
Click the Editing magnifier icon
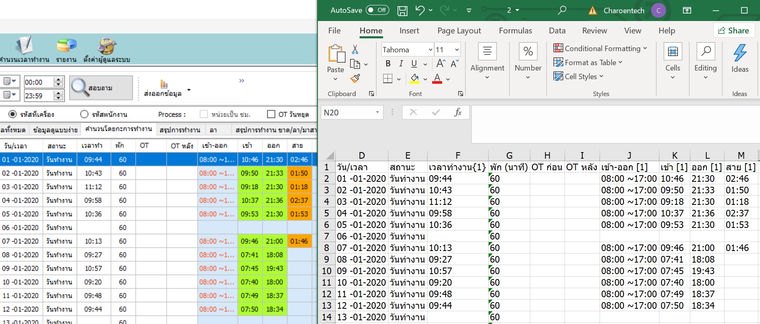(x=706, y=51)
